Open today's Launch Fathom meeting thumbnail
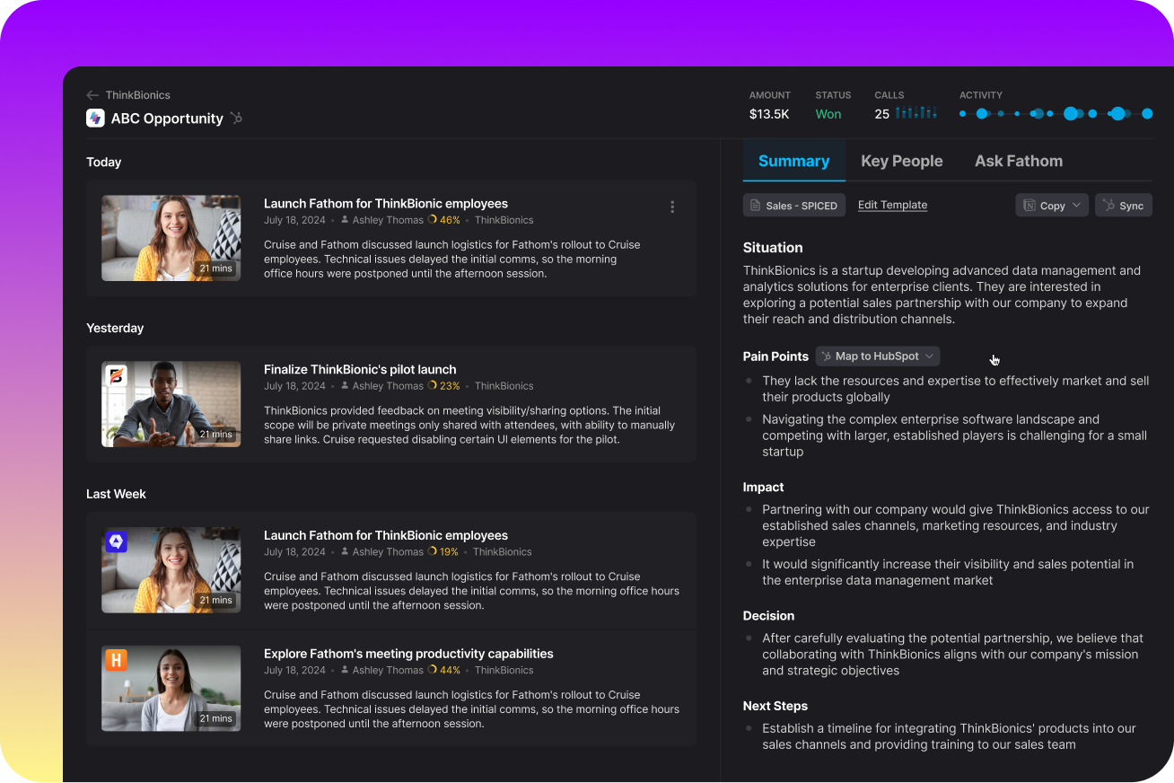 pyautogui.click(x=171, y=238)
